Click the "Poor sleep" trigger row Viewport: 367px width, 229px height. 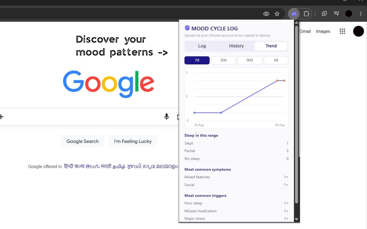tap(237, 203)
